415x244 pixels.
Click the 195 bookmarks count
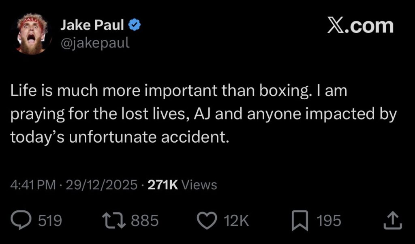point(329,221)
